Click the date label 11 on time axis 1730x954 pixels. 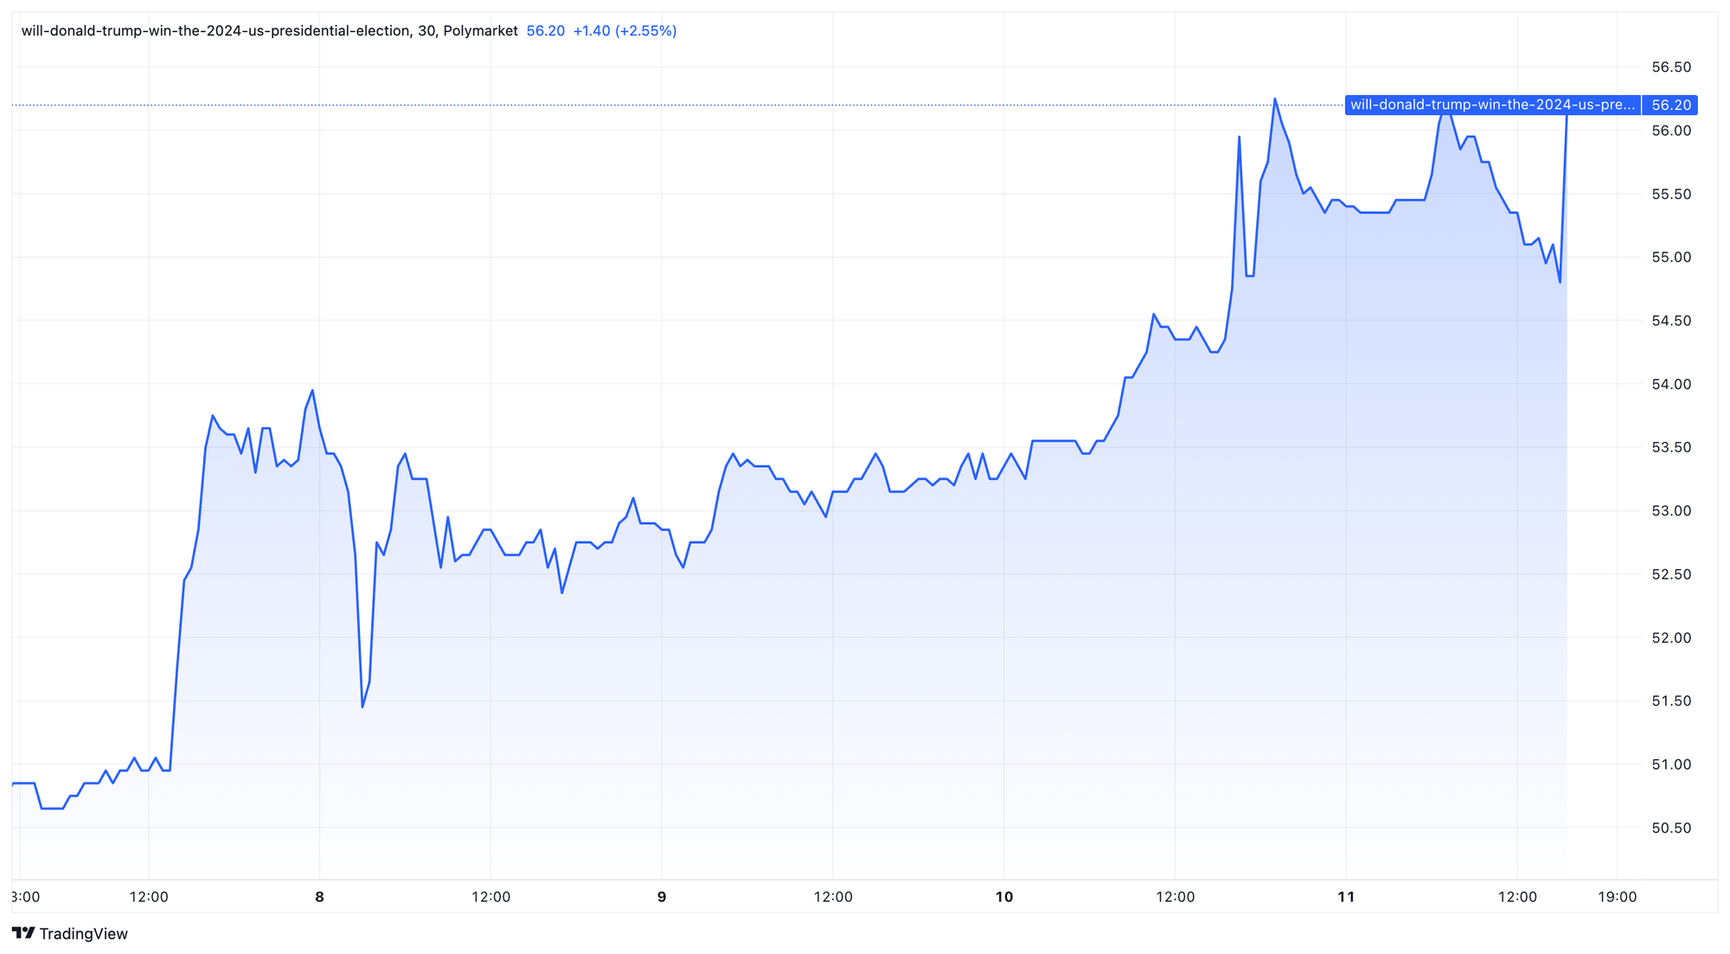pyautogui.click(x=1346, y=897)
